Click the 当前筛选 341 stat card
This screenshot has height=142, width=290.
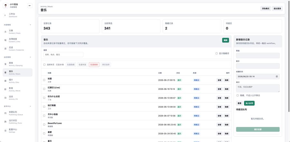[131, 26]
